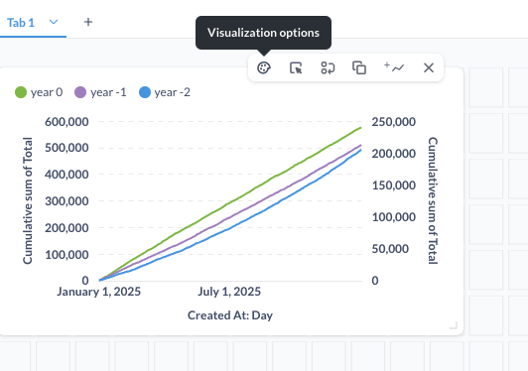Duplicate the card using copy icon
The height and width of the screenshot is (371, 528).
359,67
